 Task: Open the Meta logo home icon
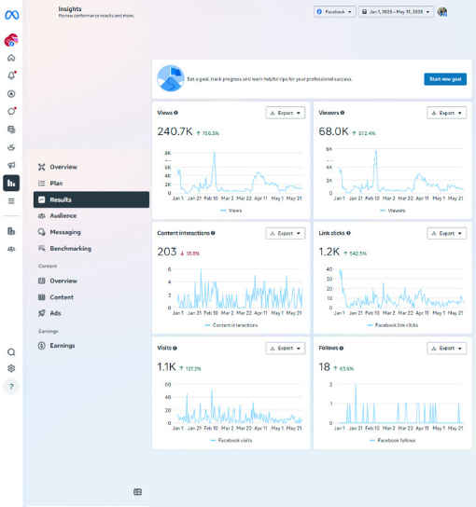(x=11, y=15)
